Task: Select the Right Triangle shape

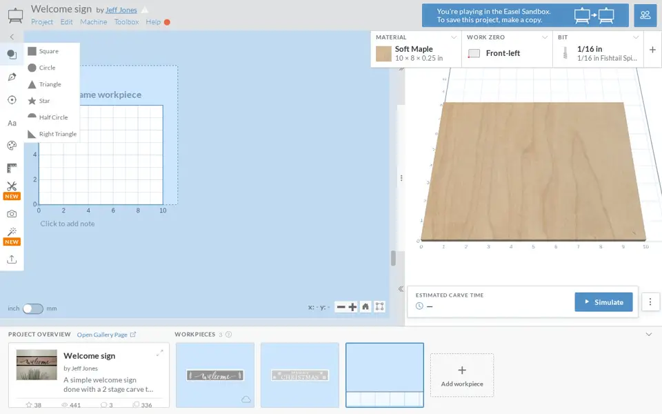Action: (x=52, y=134)
